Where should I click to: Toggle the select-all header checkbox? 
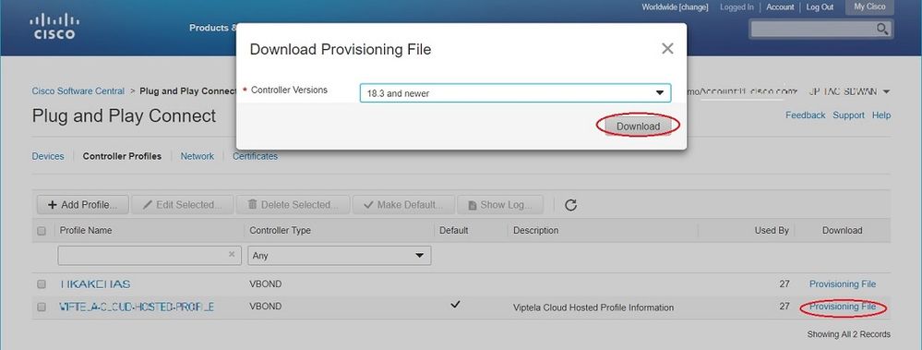click(42, 231)
